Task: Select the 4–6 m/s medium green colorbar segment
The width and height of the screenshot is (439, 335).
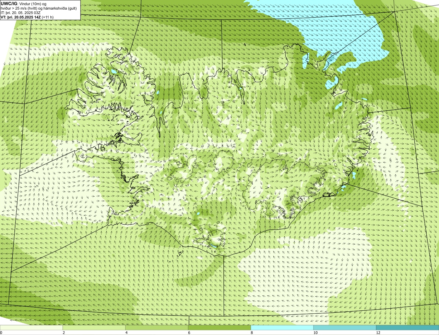Action: 157,327
